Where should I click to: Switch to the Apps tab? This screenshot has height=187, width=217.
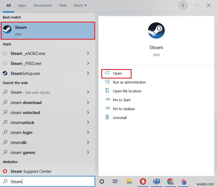coord(22,6)
